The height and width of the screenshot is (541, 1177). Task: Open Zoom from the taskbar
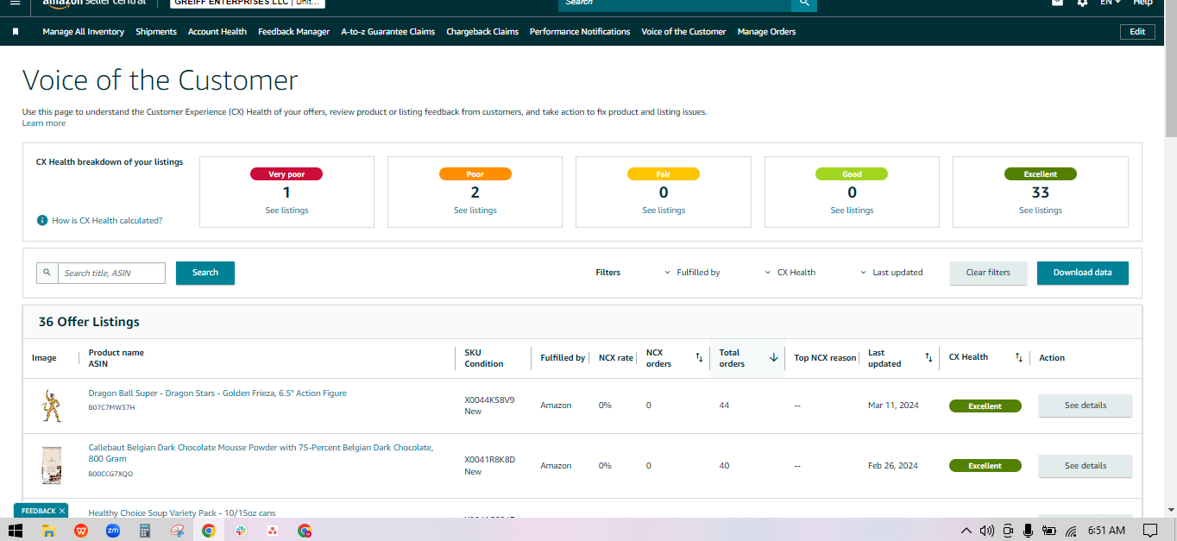(112, 531)
